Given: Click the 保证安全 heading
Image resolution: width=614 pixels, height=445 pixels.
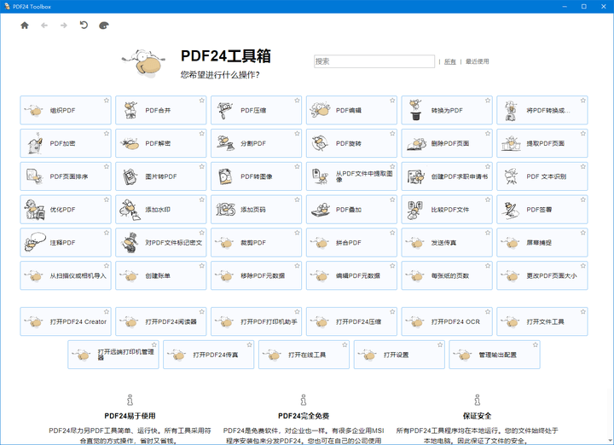Looking at the screenshot, I should click(x=477, y=416).
